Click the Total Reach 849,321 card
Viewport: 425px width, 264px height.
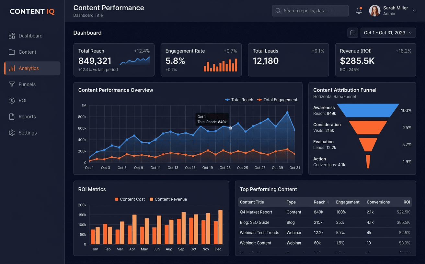pyautogui.click(x=114, y=60)
